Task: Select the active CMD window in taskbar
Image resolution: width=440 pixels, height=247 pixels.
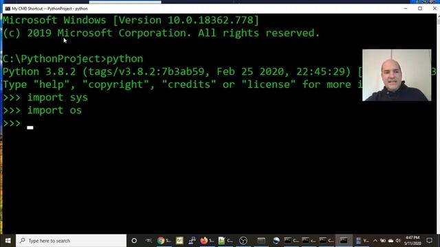Action: pos(344,241)
